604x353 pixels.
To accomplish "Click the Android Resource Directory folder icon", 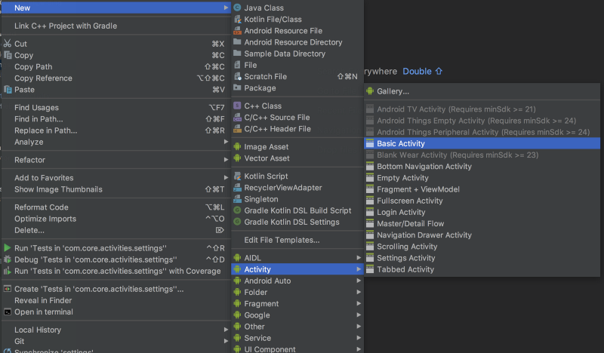I will coord(237,42).
